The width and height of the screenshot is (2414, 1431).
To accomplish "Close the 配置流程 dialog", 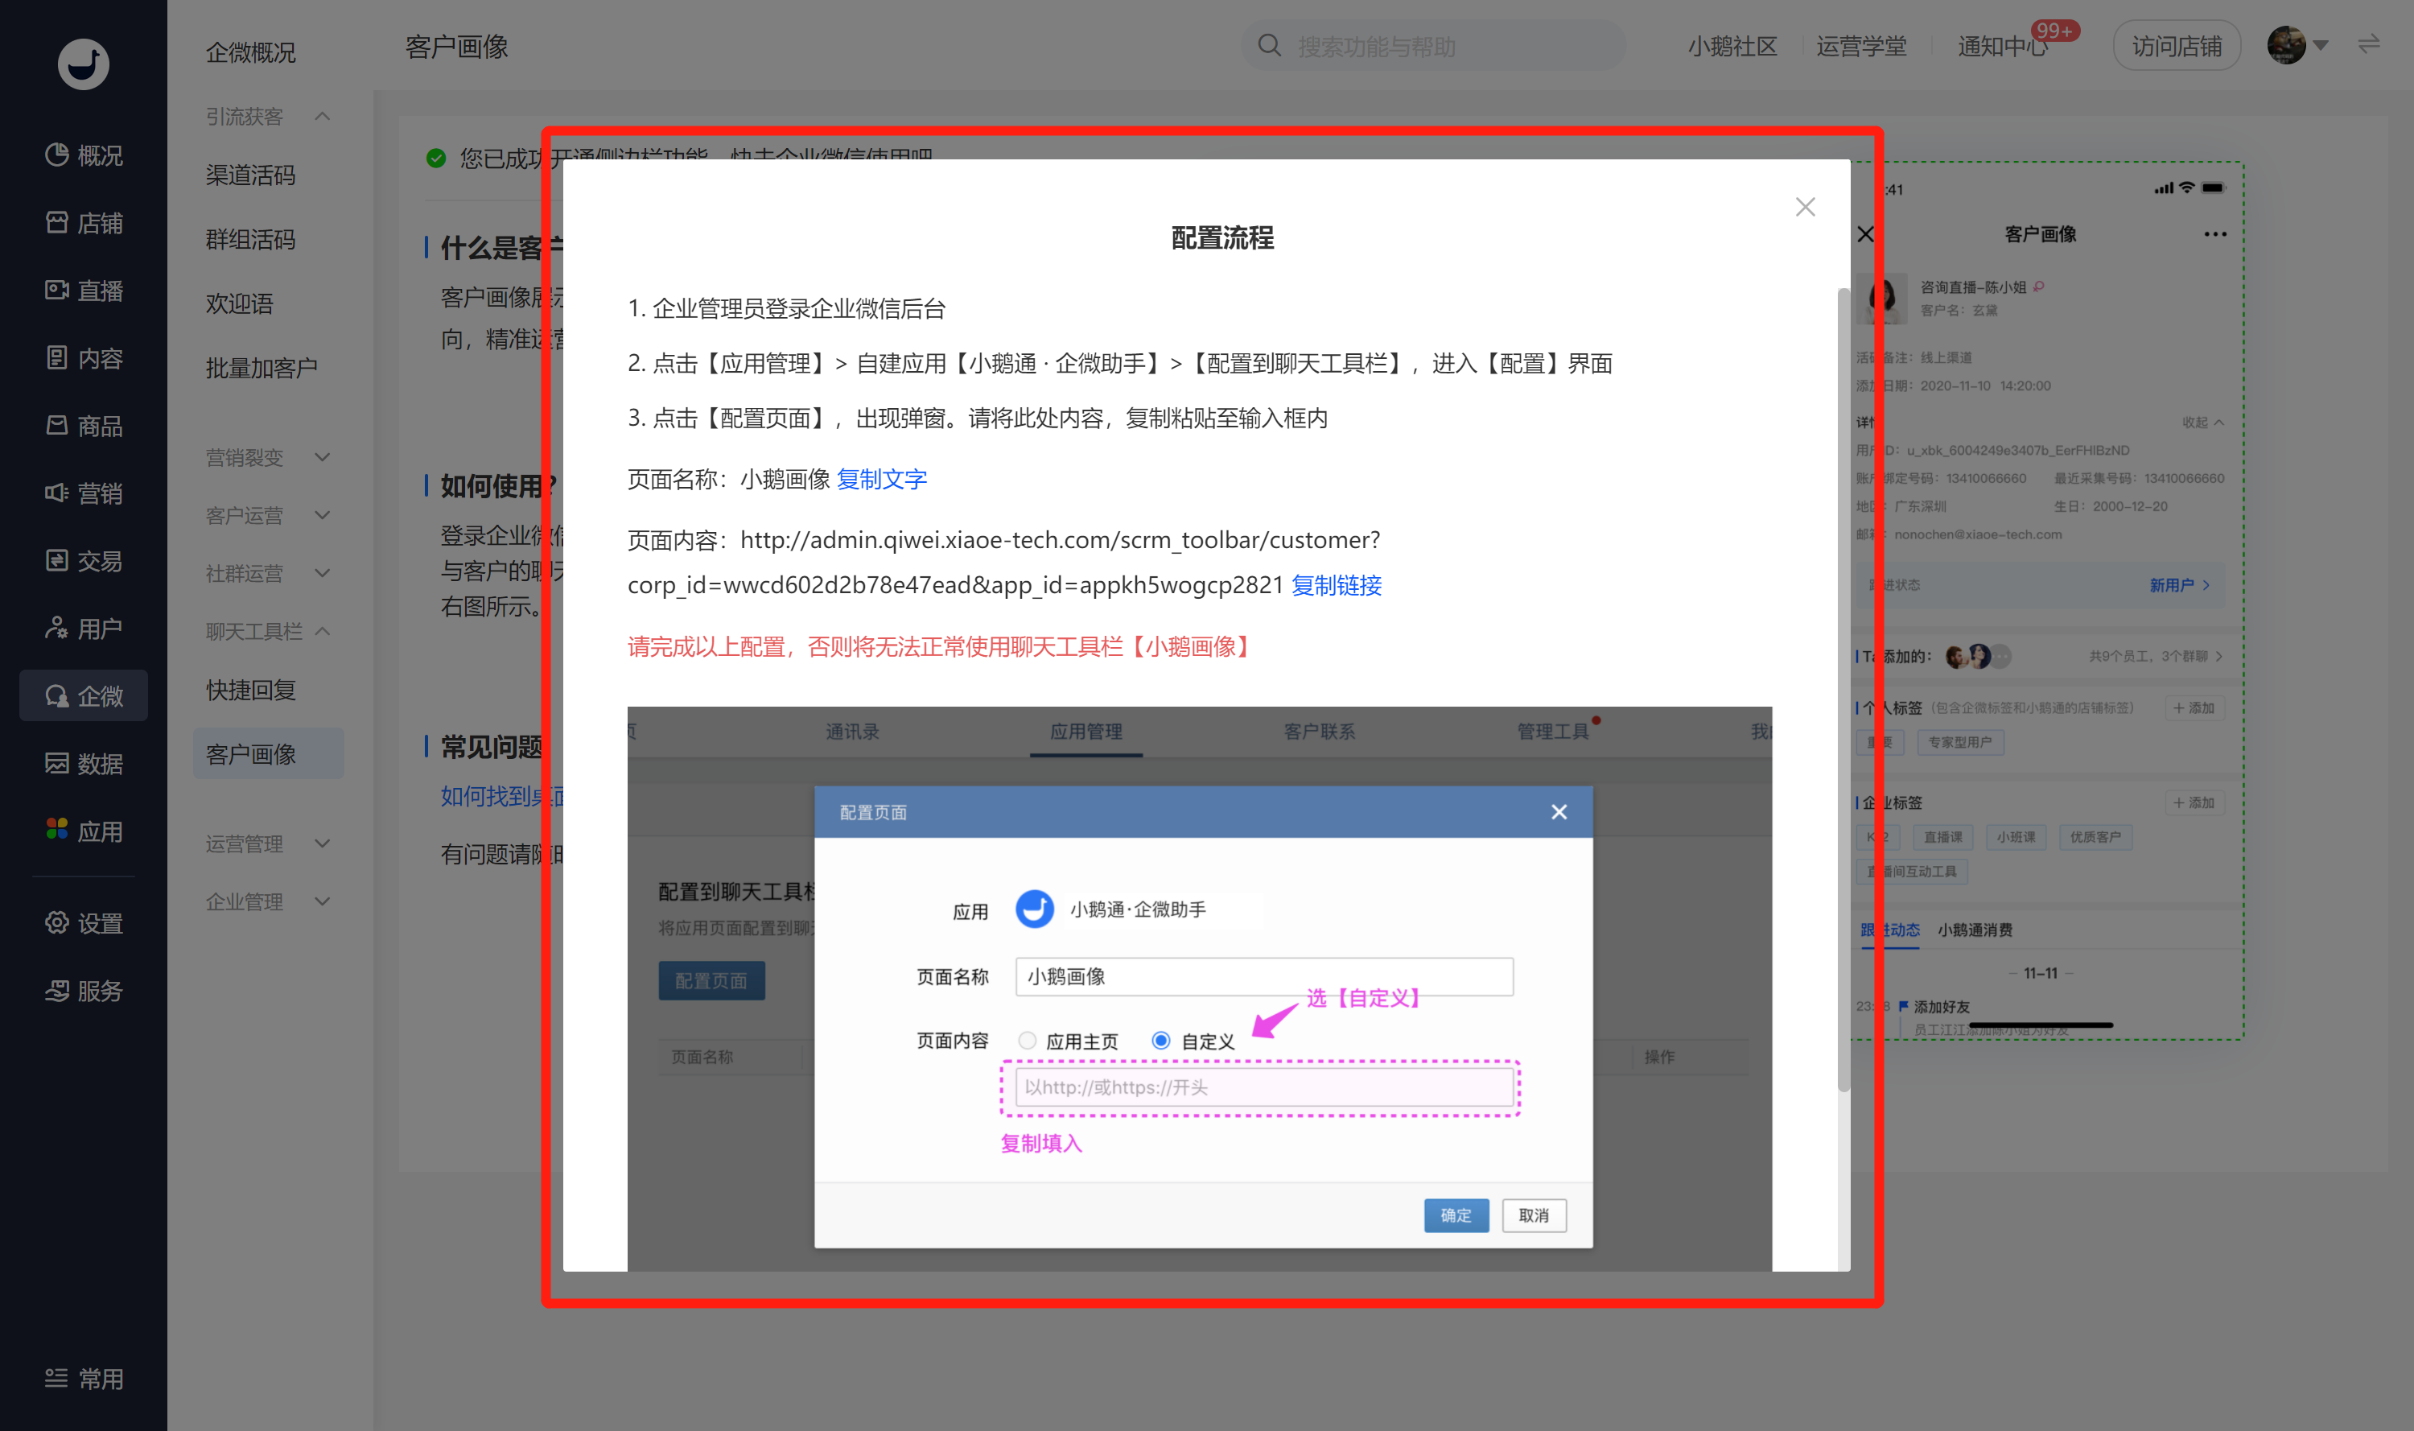I will click(1805, 208).
